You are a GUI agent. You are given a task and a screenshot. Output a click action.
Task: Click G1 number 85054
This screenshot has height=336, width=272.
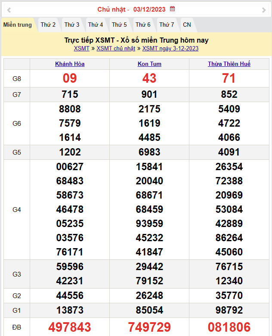click(149, 310)
